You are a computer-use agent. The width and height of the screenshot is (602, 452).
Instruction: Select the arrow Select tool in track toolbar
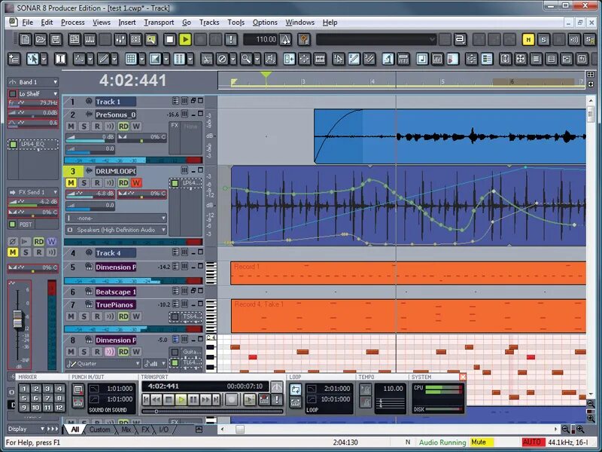tap(32, 59)
